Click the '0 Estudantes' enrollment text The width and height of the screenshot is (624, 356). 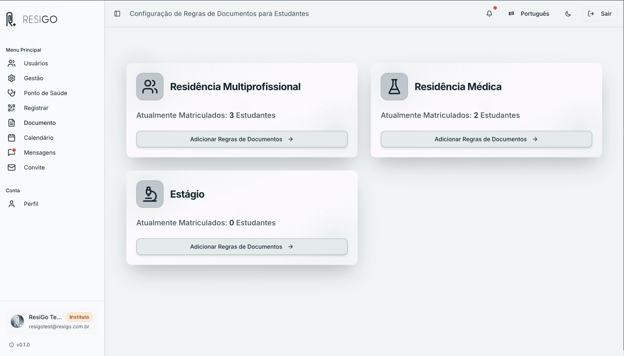click(x=252, y=223)
